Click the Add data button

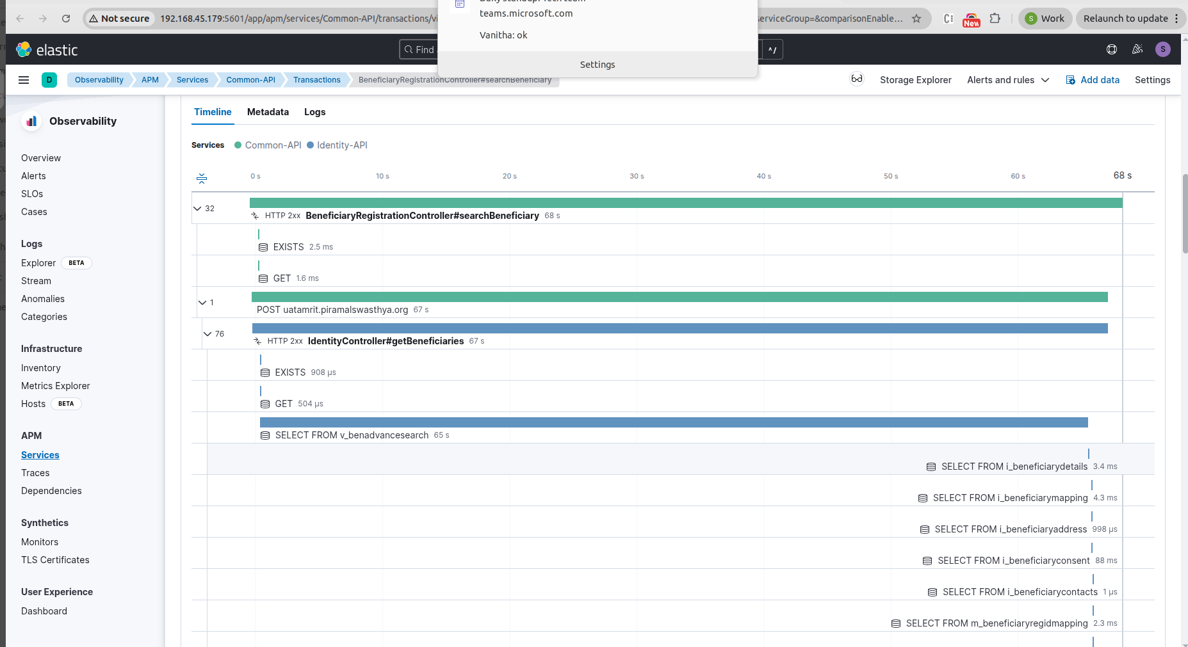pos(1093,80)
